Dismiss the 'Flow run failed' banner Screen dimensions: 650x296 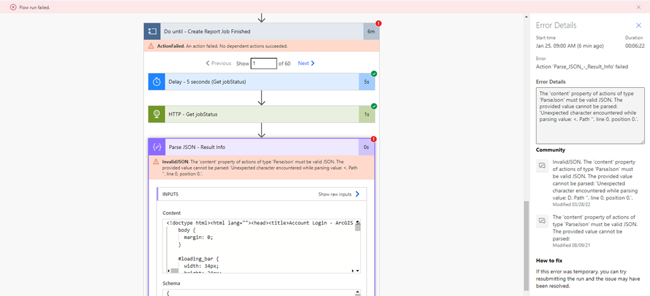pyautogui.click(x=639, y=7)
